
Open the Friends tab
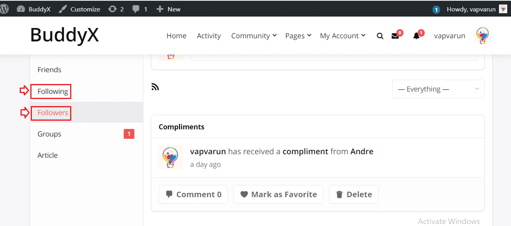click(x=49, y=70)
